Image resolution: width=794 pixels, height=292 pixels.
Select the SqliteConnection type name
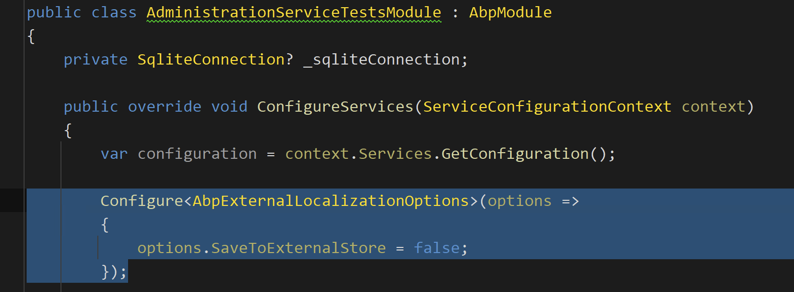pyautogui.click(x=211, y=59)
